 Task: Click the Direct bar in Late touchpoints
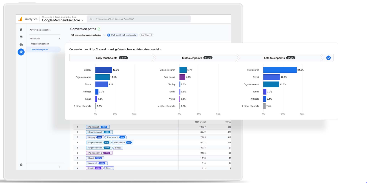tap(271, 77)
